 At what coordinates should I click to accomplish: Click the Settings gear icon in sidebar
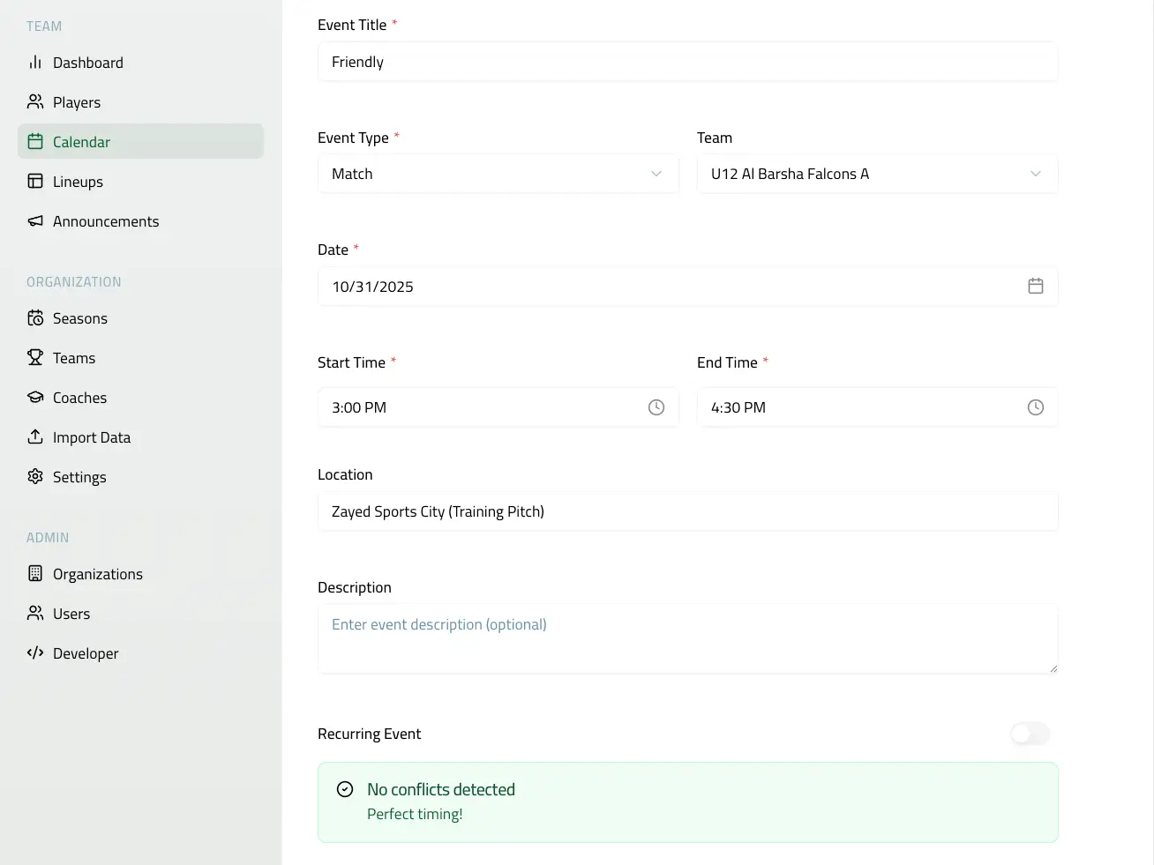click(35, 477)
